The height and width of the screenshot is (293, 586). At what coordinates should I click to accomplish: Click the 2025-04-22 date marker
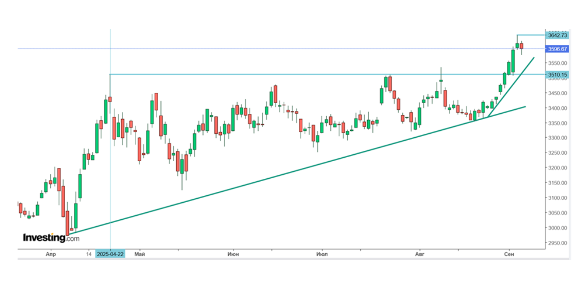[x=110, y=254]
